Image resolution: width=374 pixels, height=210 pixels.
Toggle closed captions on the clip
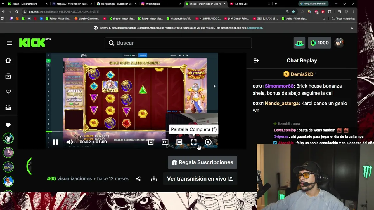[165, 142]
